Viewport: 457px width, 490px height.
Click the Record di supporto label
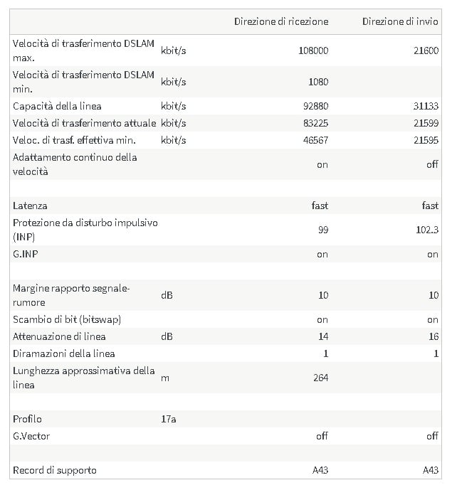point(54,471)
